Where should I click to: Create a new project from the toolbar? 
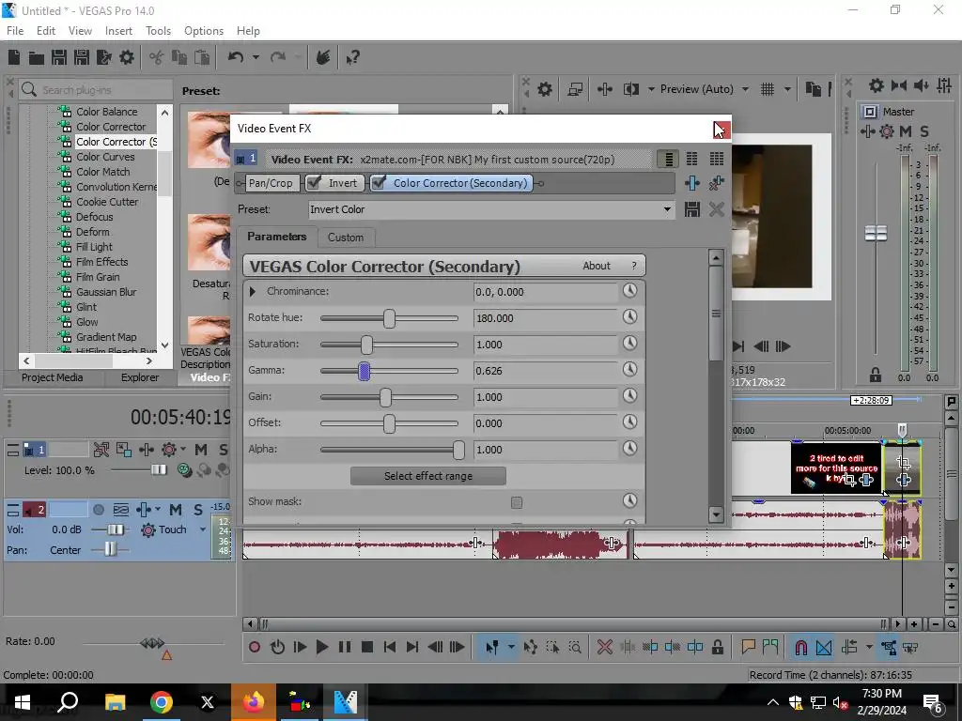[13, 57]
